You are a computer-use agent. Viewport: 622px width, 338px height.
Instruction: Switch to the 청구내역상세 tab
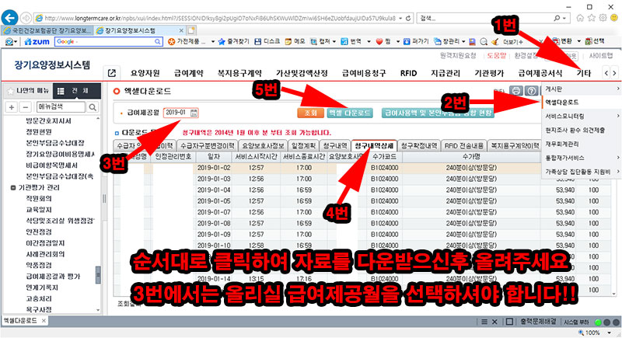[x=375, y=145]
